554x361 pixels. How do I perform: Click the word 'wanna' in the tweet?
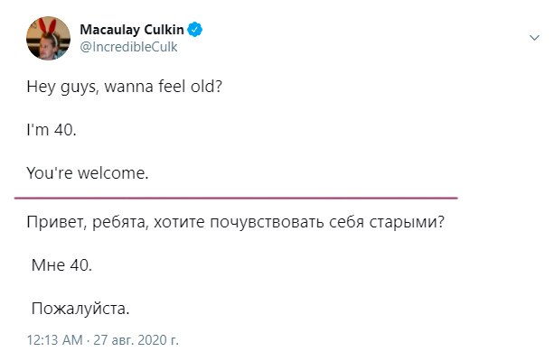click(x=128, y=87)
